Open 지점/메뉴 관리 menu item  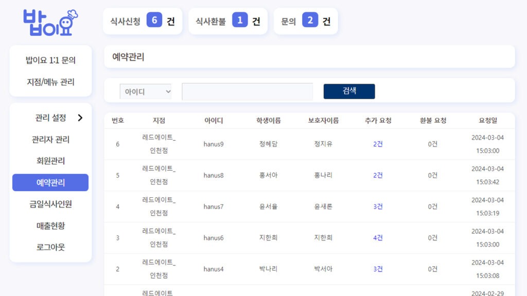click(x=50, y=82)
